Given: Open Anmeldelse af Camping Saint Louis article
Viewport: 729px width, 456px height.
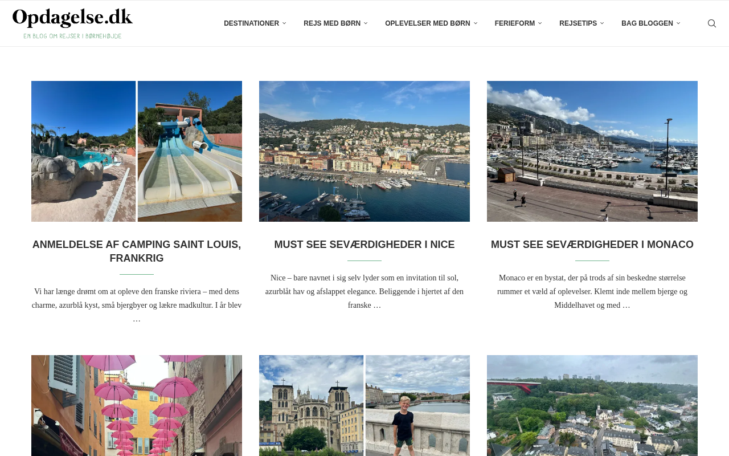Looking at the screenshot, I should pos(137,251).
